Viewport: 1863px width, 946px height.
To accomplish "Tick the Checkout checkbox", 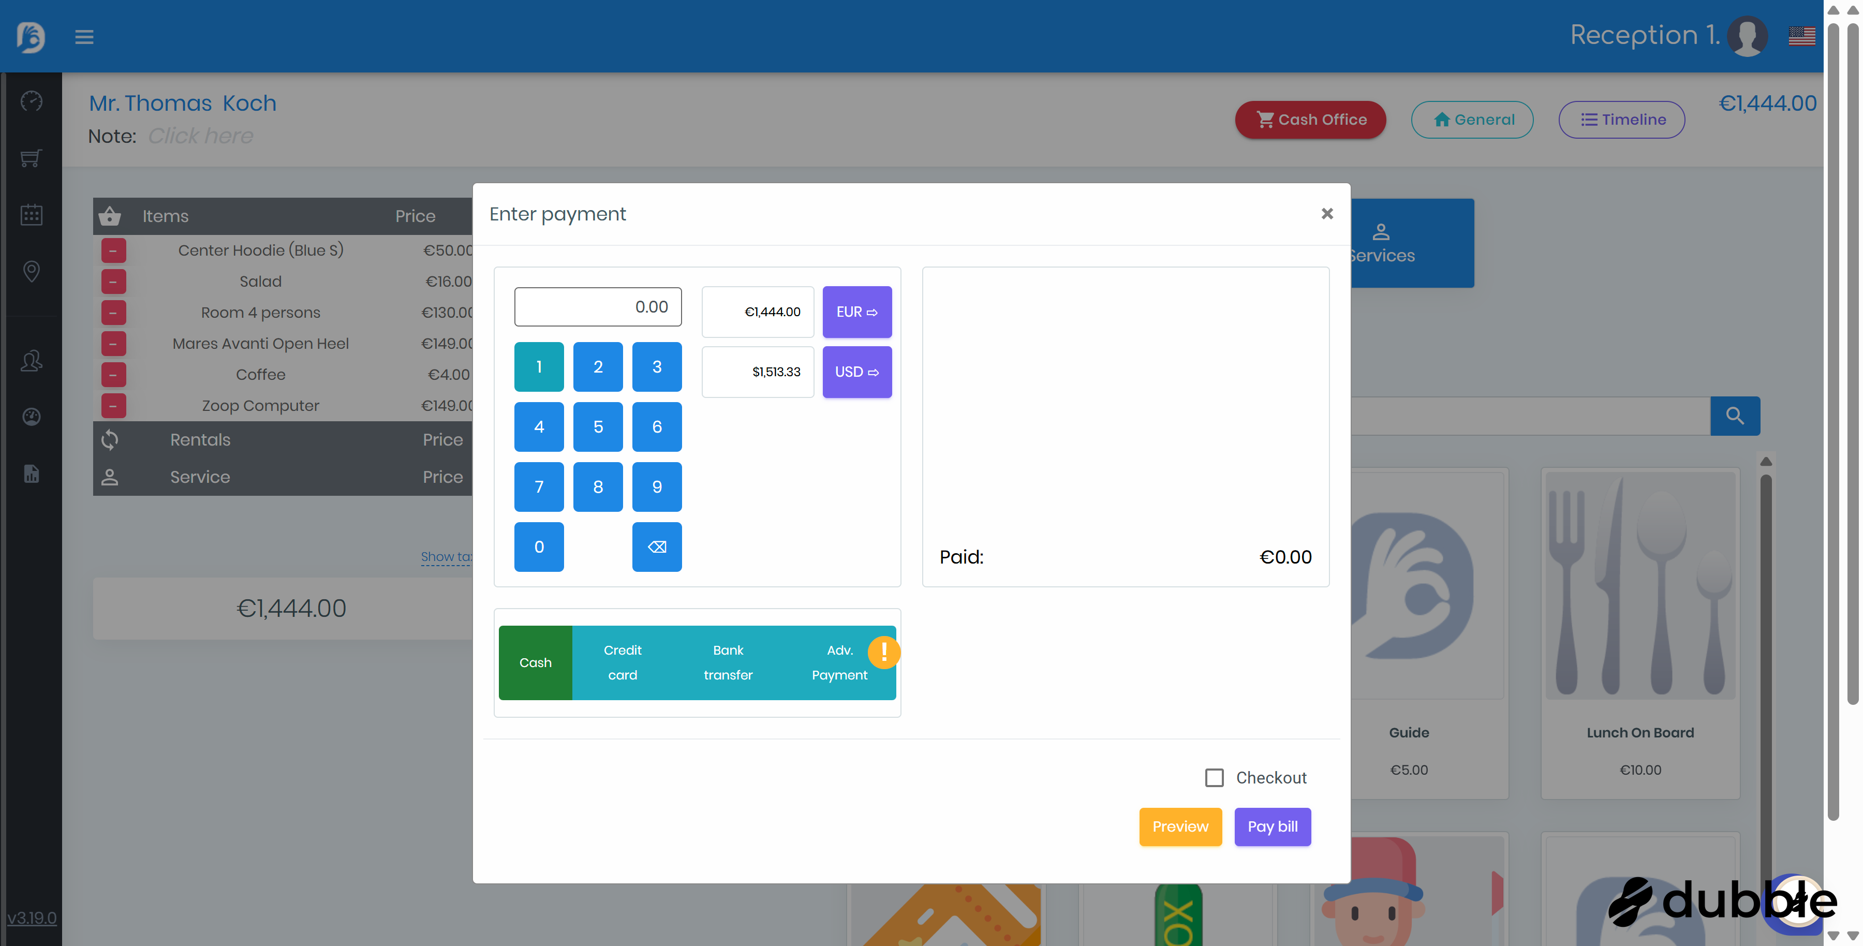I will [x=1214, y=777].
